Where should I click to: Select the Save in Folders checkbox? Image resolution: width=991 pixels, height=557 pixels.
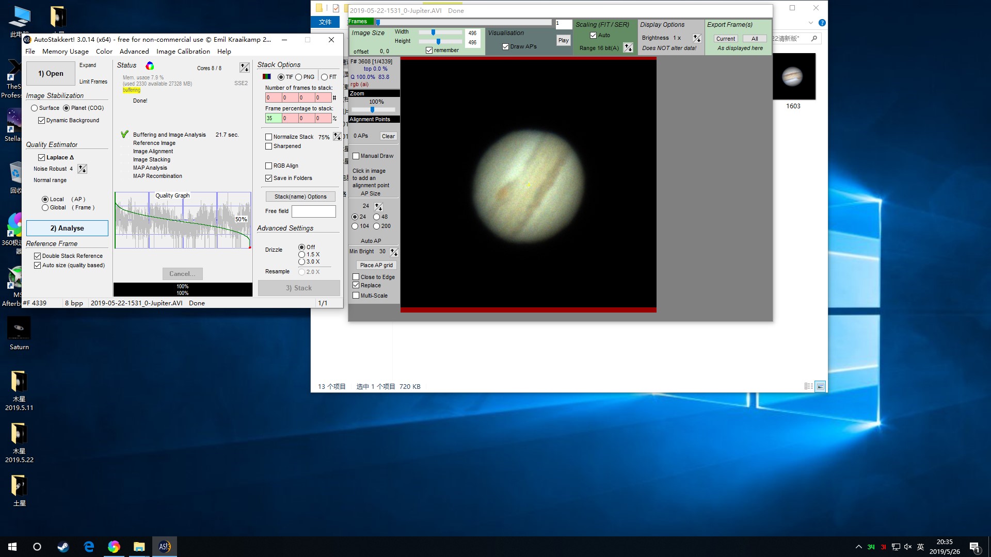(269, 177)
